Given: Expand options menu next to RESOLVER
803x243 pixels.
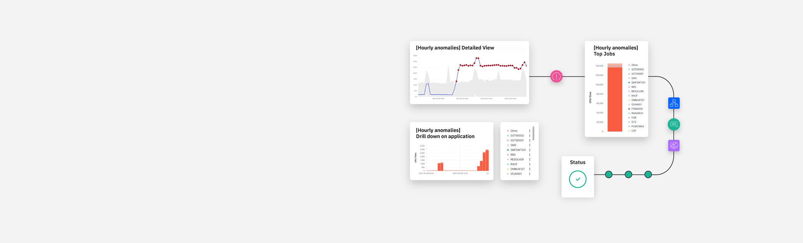Looking at the screenshot, I should (529, 159).
